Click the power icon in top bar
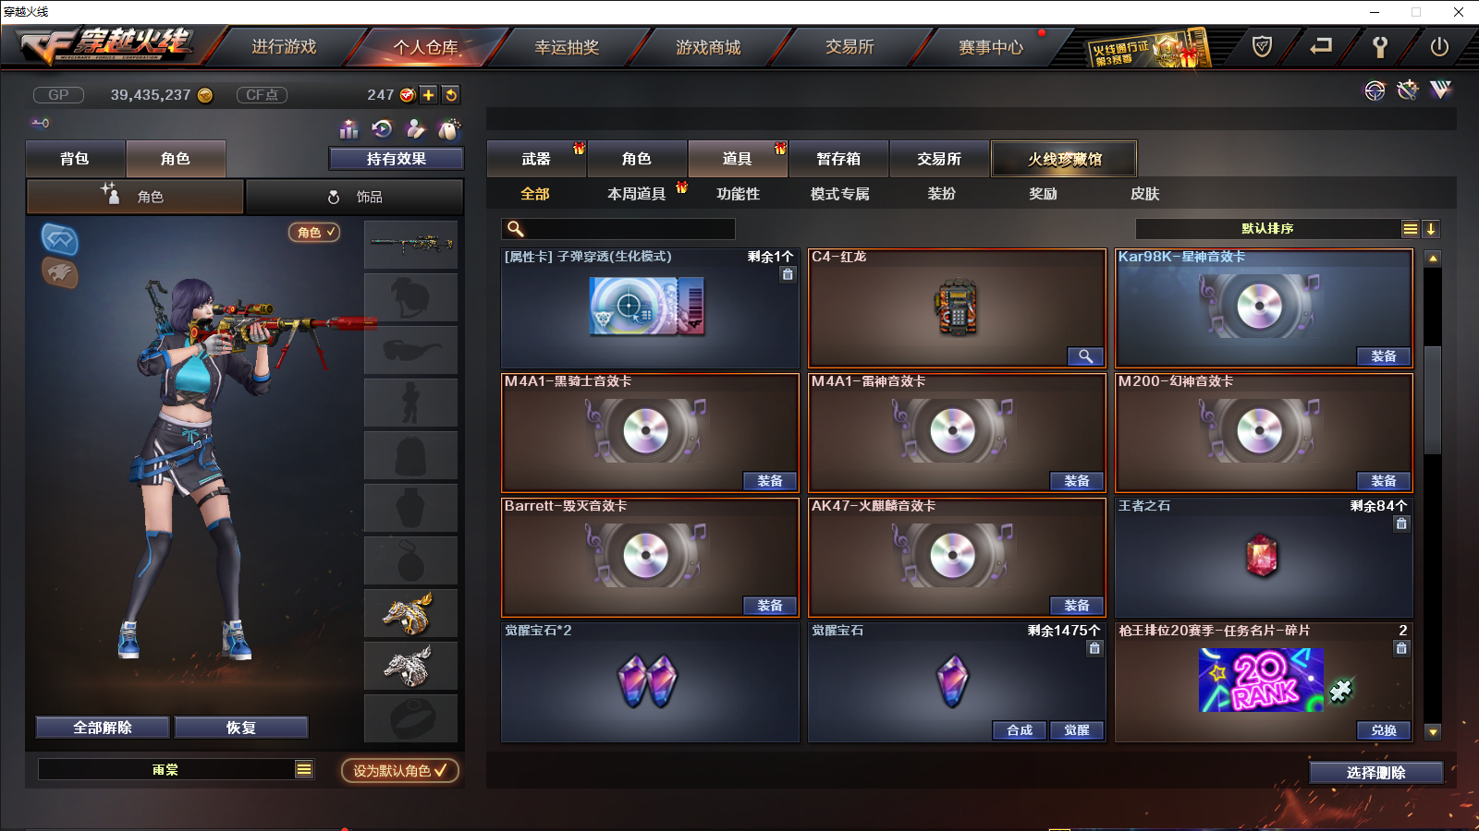Screen dimensions: 1479x831 1439,46
